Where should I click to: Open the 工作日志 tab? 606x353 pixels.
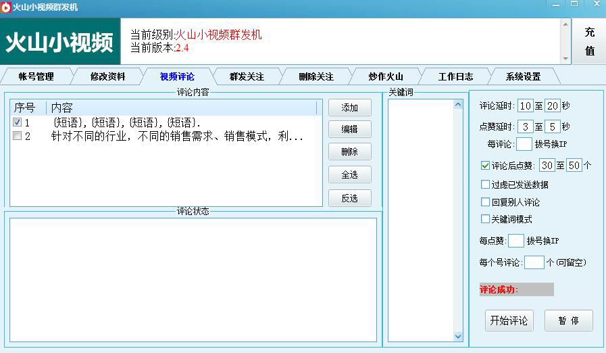pyautogui.click(x=455, y=76)
